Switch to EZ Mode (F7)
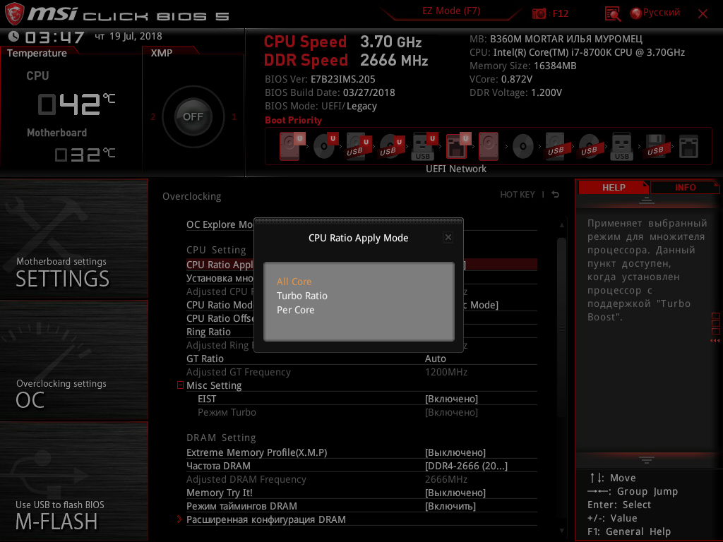This screenshot has height=542, width=723. [x=451, y=11]
